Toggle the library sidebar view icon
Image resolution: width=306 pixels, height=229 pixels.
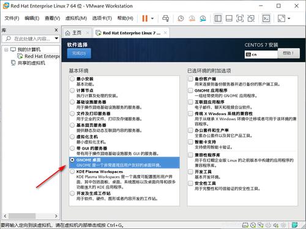pos(218,18)
